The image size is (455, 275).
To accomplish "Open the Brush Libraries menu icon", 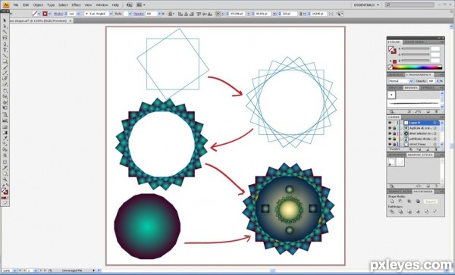I will click(392, 111).
